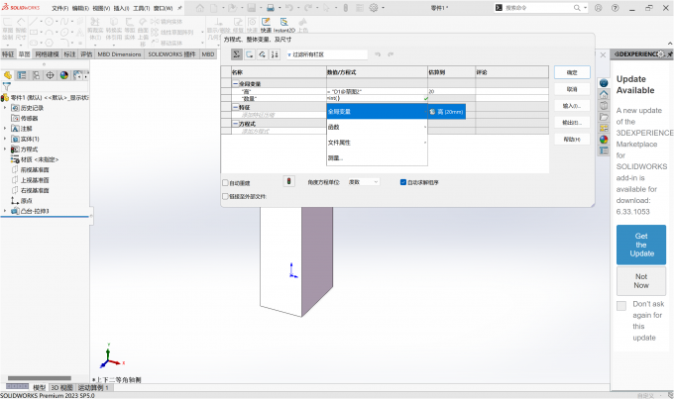Select the 高 (20mm) global variable submenu item
This screenshot has width=674, height=399.
[447, 112]
